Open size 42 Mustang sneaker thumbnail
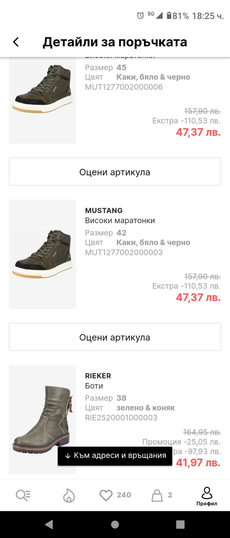 [x=42, y=254]
